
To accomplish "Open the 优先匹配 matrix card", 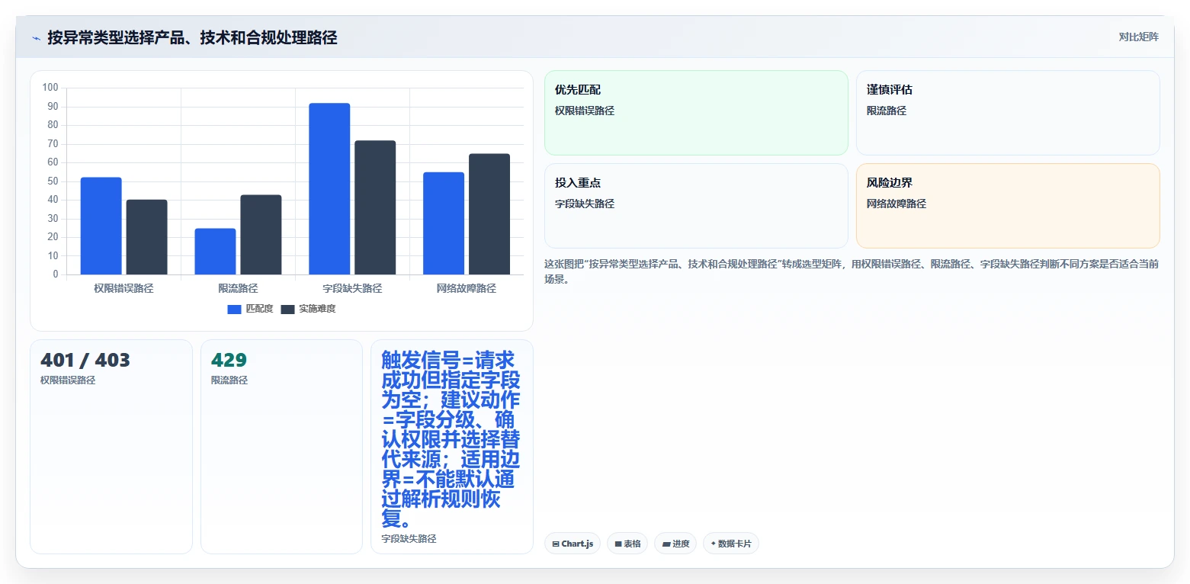I will pos(696,113).
